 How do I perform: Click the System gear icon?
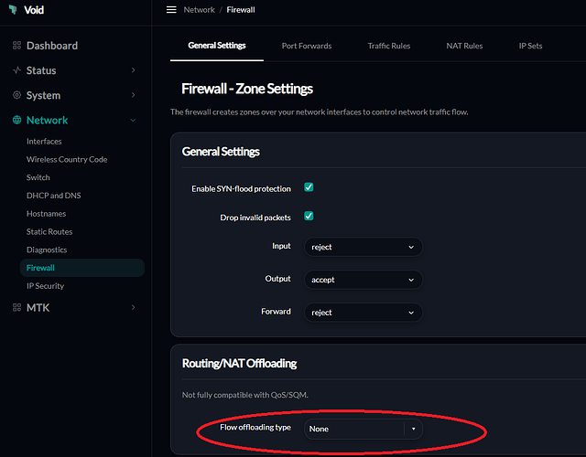[16, 95]
